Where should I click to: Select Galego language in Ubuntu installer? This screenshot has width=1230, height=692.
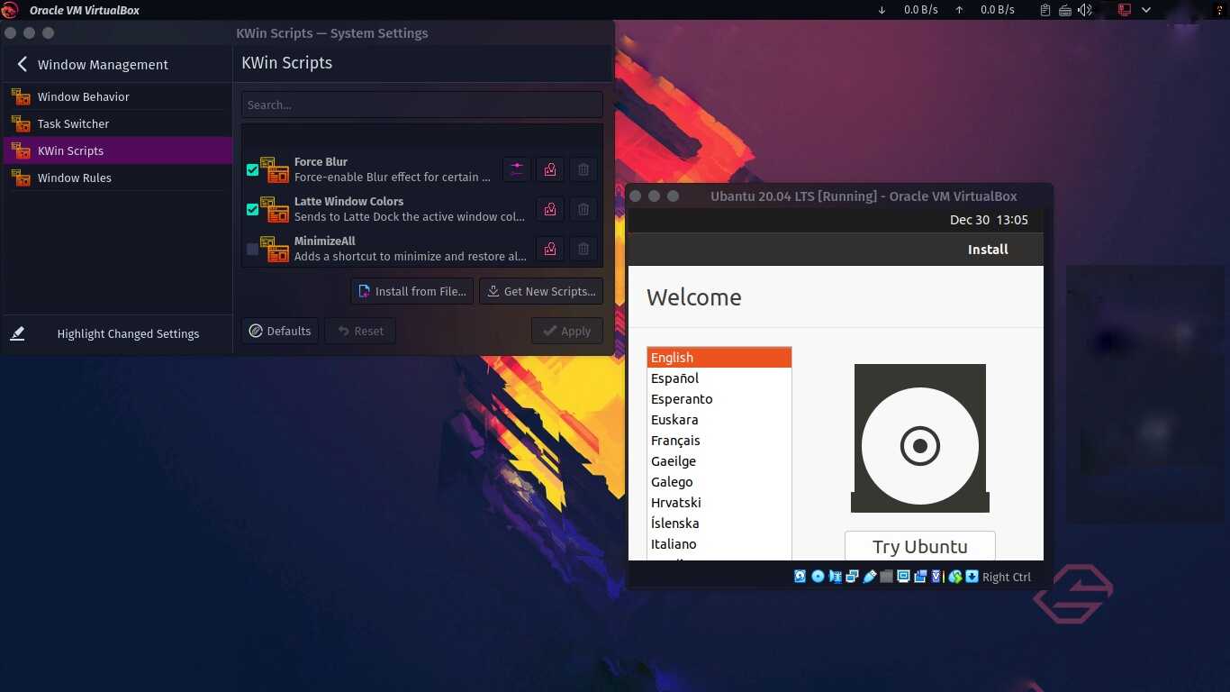719,482
